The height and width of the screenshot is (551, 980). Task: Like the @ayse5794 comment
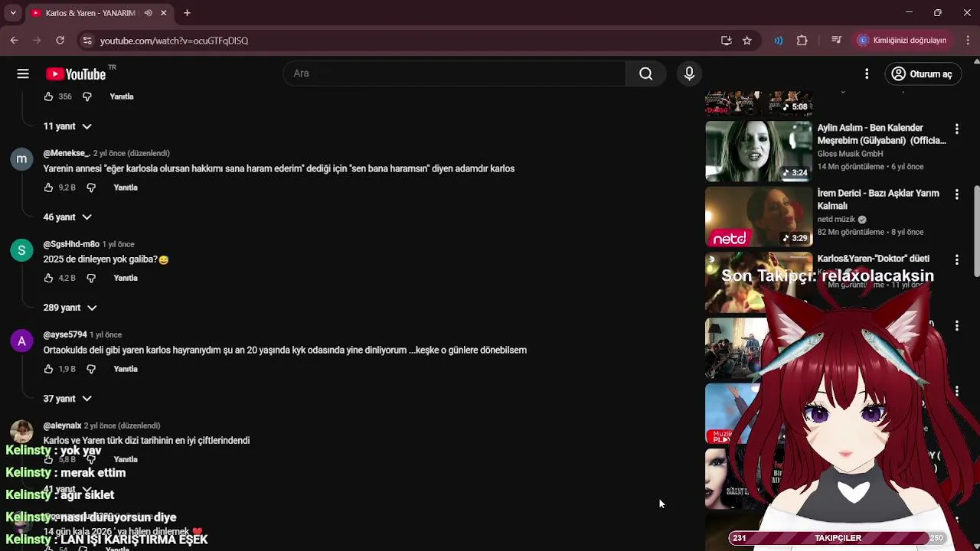48,369
